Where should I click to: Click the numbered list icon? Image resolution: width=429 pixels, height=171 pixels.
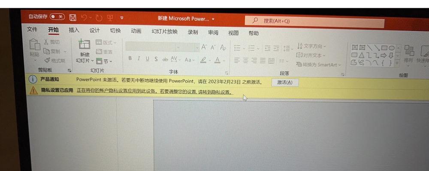coord(251,49)
